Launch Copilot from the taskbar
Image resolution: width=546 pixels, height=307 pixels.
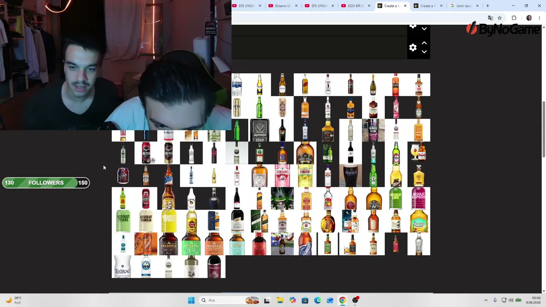(292, 300)
